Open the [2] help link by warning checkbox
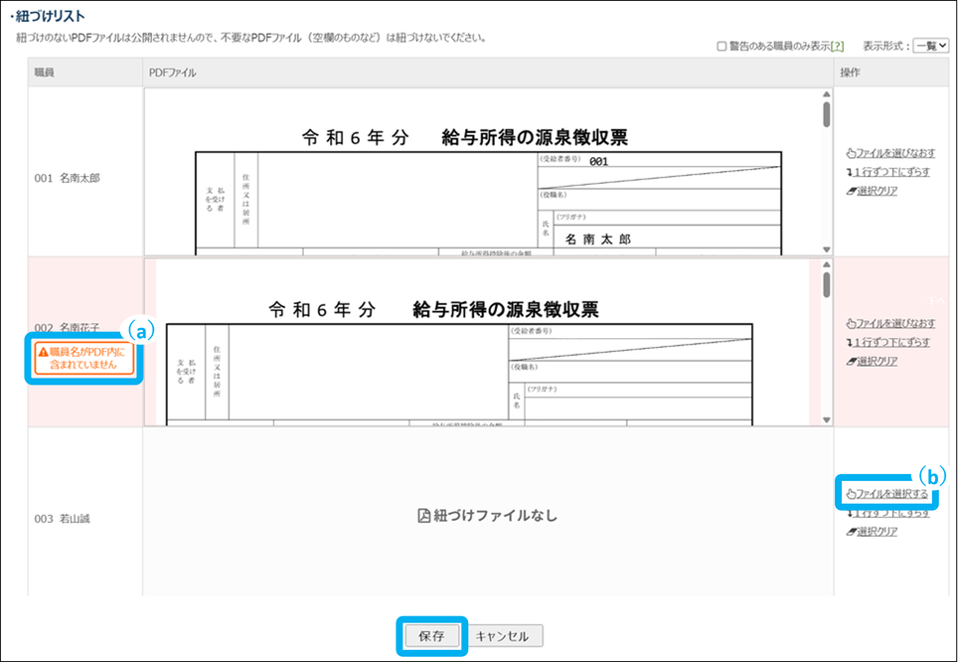The width and height of the screenshot is (958, 662). tap(838, 46)
